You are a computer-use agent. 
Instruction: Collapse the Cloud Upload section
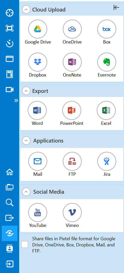click(x=26, y=9)
